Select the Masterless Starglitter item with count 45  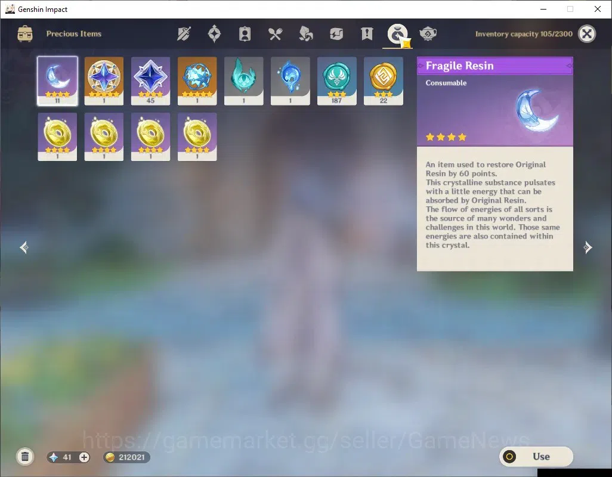point(151,81)
